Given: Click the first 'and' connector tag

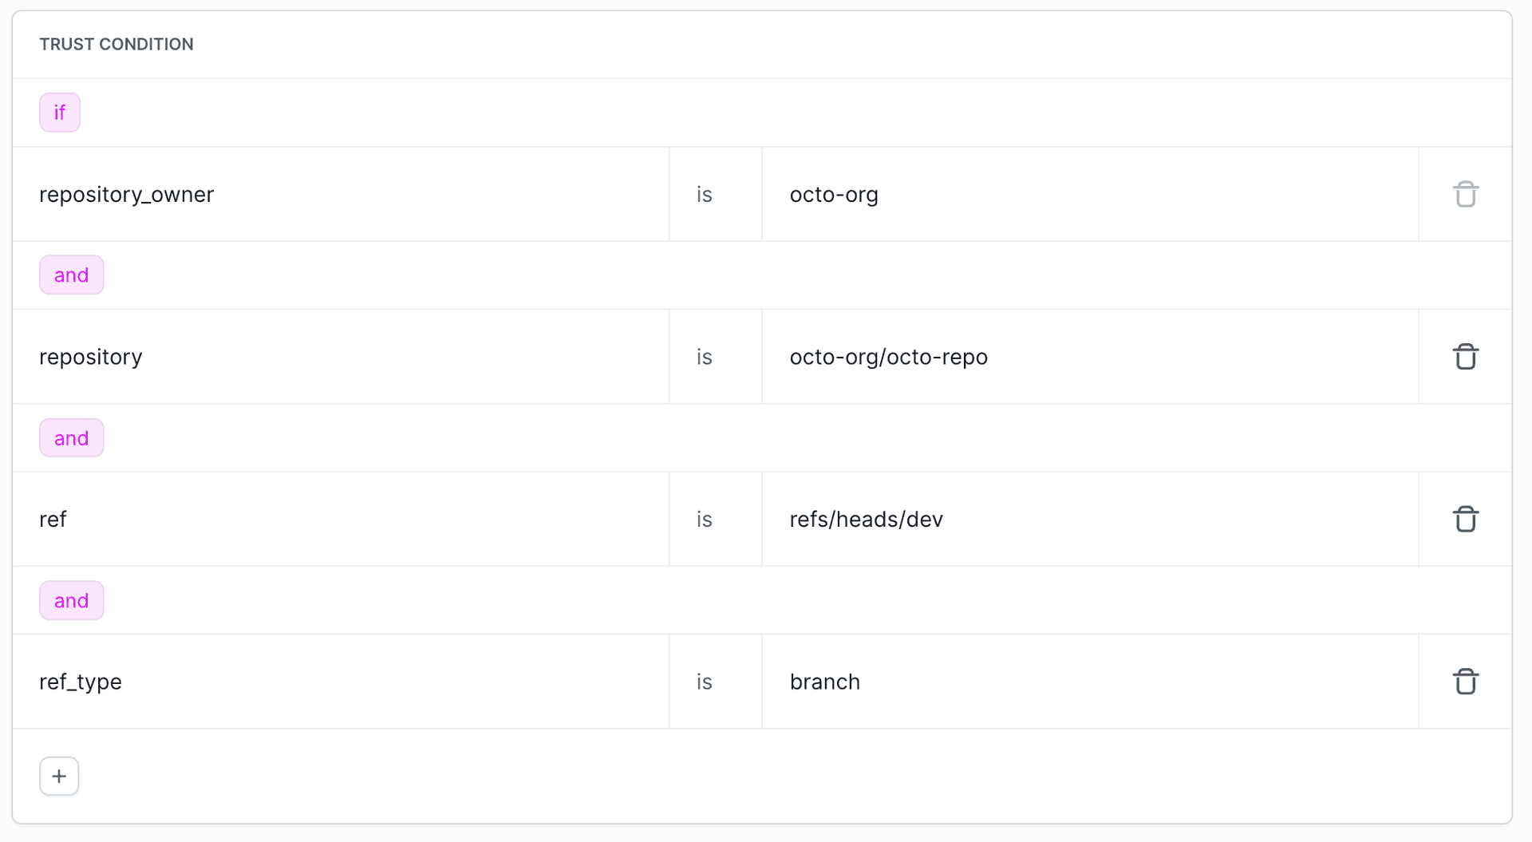Looking at the screenshot, I should (71, 275).
